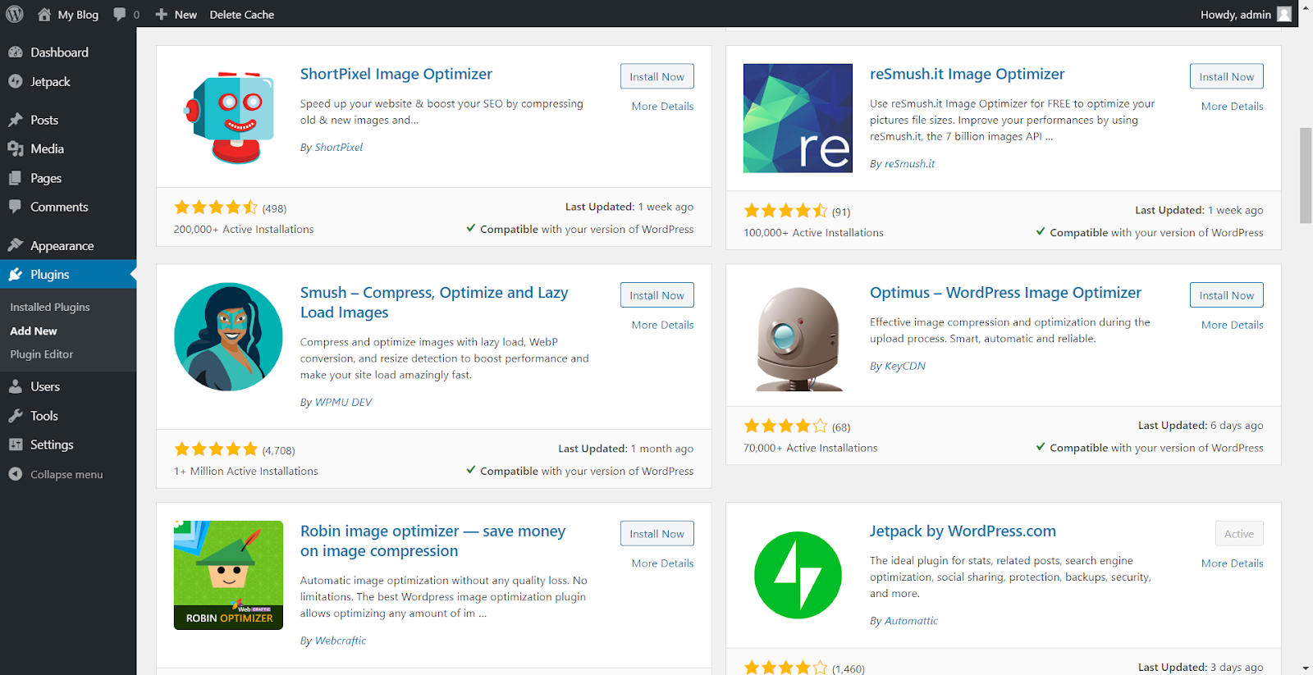Viewport: 1313px width, 675px height.
Task: Click the Jetpack green logo image
Action: pos(798,575)
